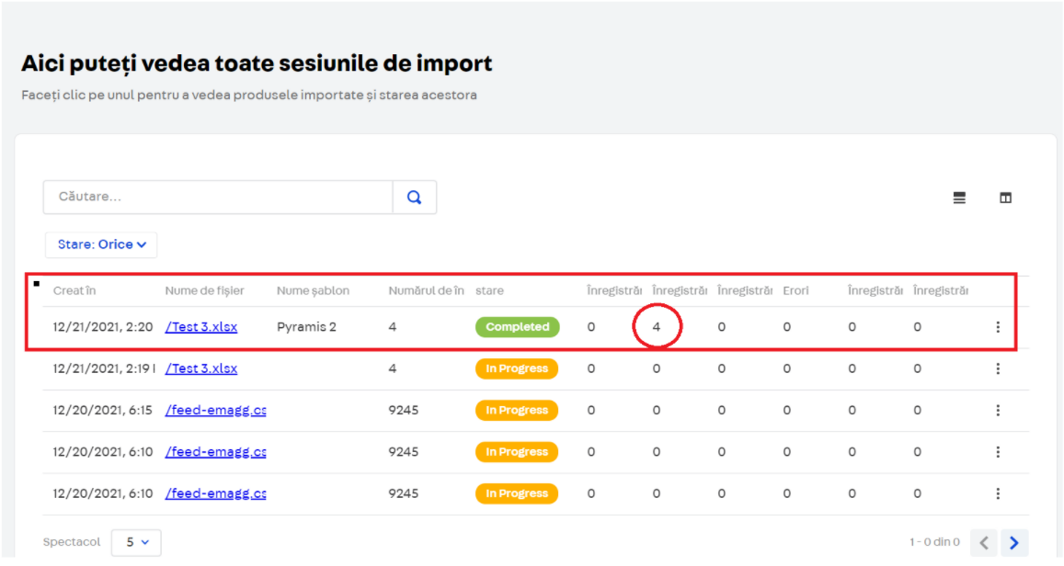Click the magnifier search button
The width and height of the screenshot is (1064, 566).
click(x=414, y=198)
